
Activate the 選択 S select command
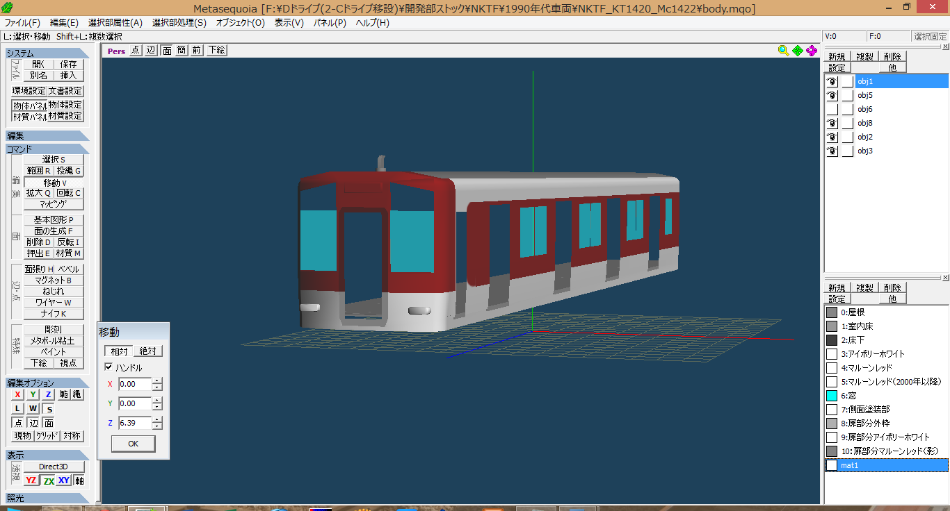(54, 160)
